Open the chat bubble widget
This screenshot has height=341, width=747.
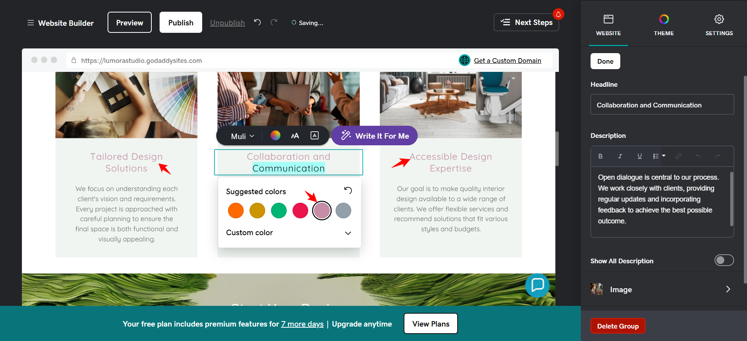pyautogui.click(x=537, y=285)
